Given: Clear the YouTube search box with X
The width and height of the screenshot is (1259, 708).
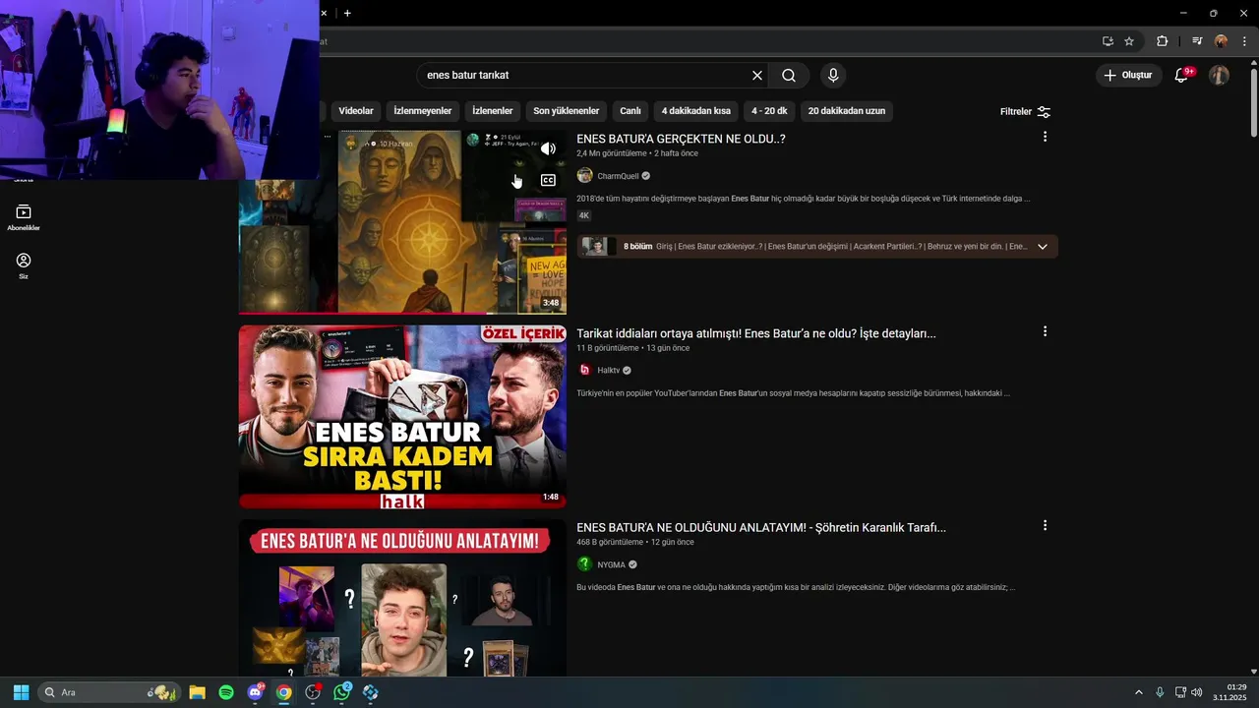Looking at the screenshot, I should pos(757,76).
